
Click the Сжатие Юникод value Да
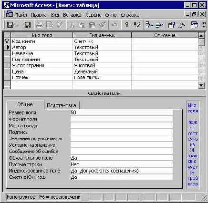click(122, 177)
